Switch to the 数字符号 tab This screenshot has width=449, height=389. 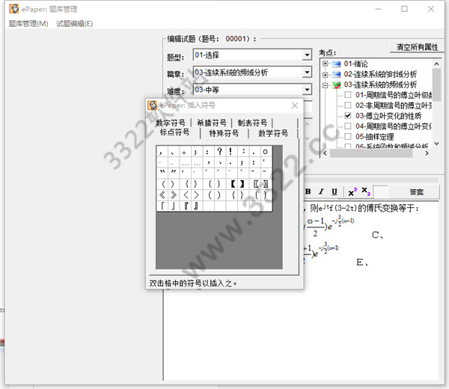tap(171, 123)
